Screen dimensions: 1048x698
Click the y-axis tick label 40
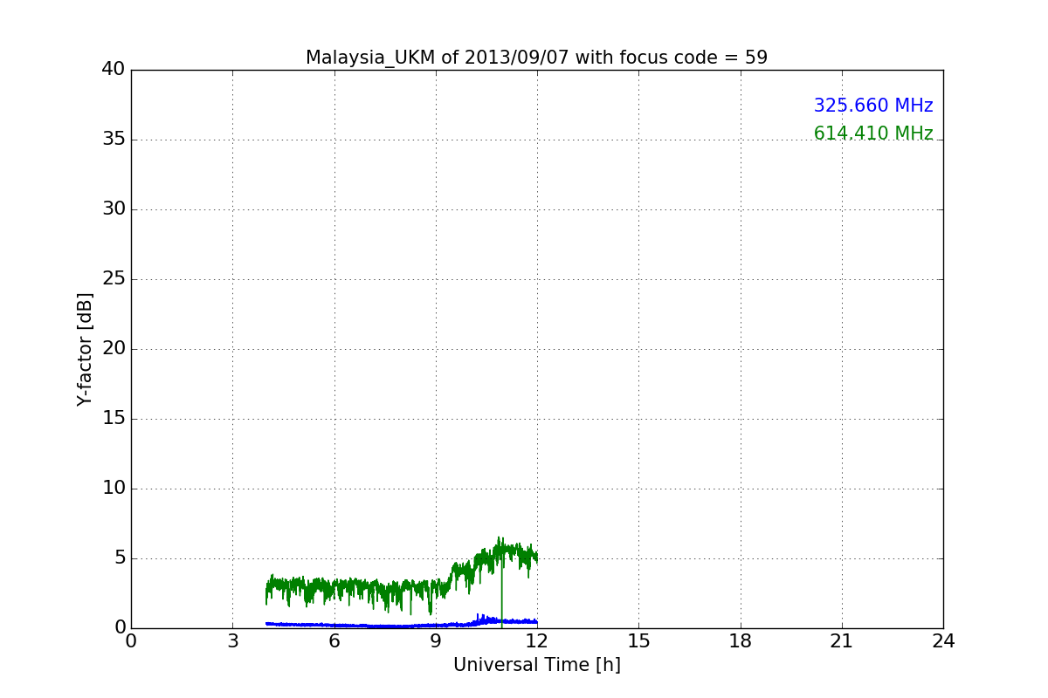(114, 70)
